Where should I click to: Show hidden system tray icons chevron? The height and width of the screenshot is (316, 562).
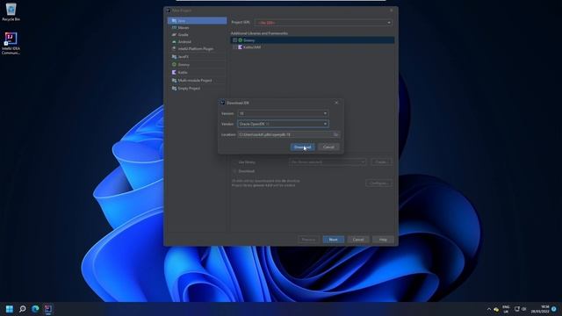pos(489,309)
